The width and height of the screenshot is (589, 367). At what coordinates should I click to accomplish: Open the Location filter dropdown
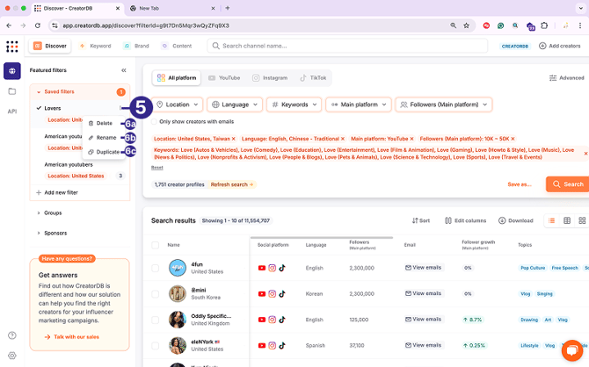pos(178,104)
